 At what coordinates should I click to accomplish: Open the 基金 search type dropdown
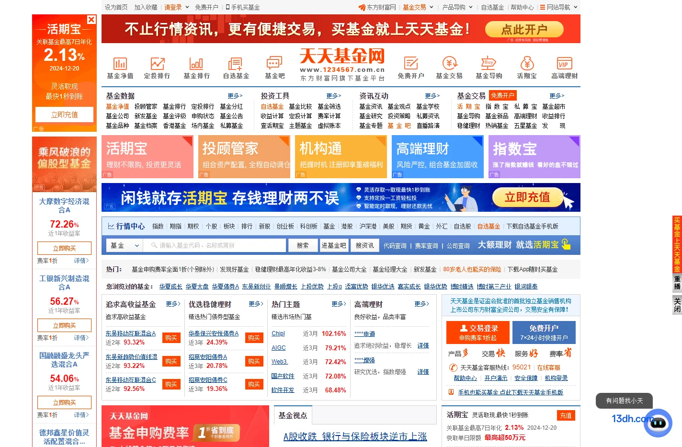[125, 245]
